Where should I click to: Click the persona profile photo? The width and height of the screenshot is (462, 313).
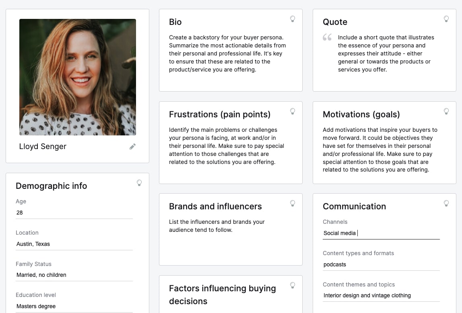click(77, 77)
